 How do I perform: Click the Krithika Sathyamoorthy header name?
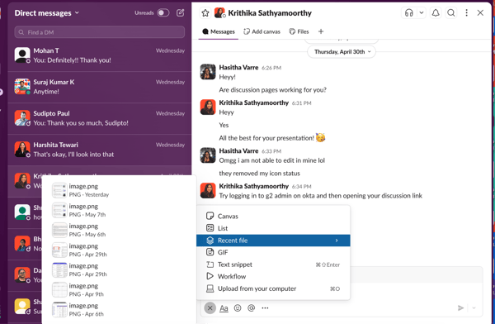[x=270, y=13]
